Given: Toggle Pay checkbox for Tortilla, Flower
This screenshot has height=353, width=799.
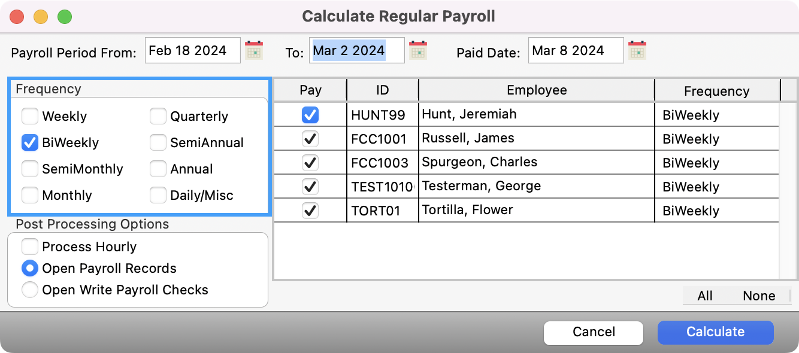Looking at the screenshot, I should tap(310, 211).
